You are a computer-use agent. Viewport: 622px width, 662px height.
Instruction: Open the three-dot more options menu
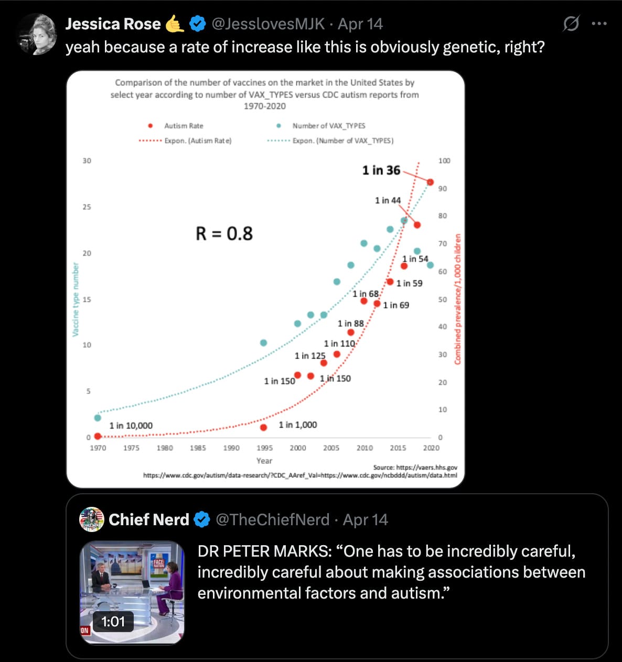pos(599,24)
